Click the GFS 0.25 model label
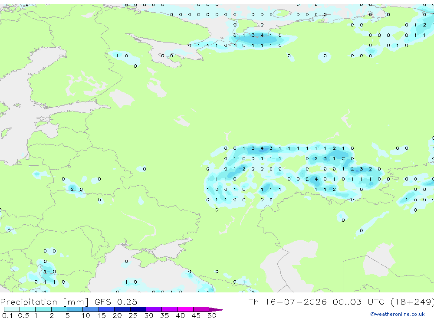 116,302
